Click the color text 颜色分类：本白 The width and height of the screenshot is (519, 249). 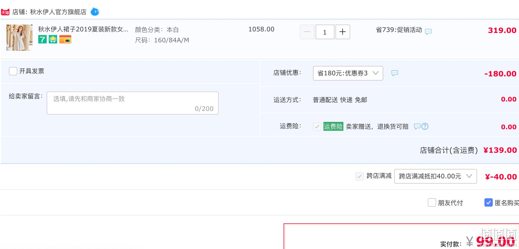[157, 30]
